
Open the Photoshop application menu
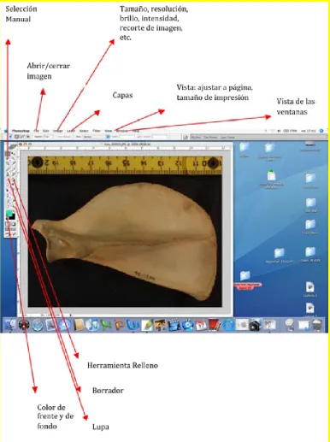[21, 131]
